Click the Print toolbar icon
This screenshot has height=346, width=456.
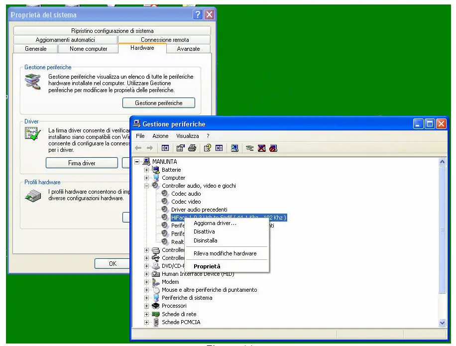[192, 148]
